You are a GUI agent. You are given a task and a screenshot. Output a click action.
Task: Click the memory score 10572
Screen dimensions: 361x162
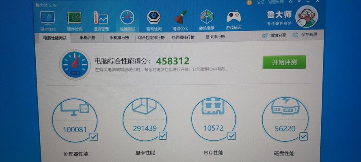pyautogui.click(x=214, y=128)
